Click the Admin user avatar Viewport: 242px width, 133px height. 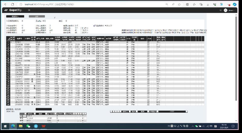click(x=225, y=10)
